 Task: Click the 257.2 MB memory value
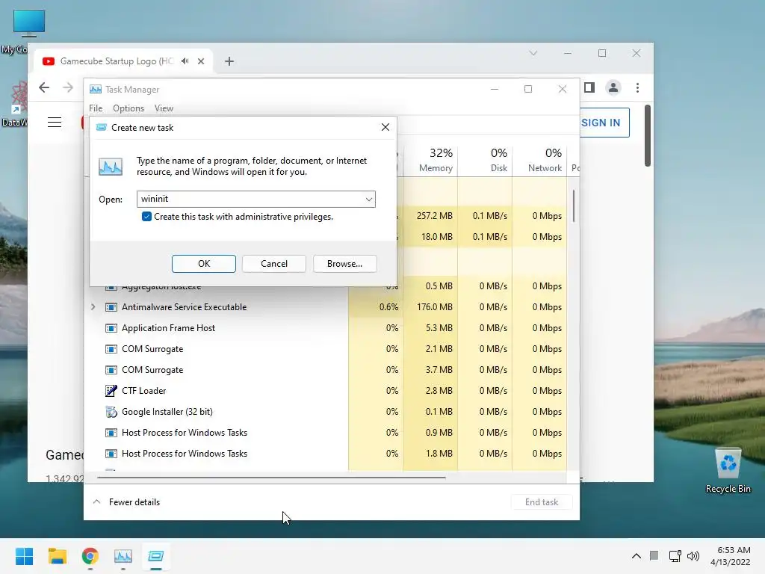tap(434, 216)
